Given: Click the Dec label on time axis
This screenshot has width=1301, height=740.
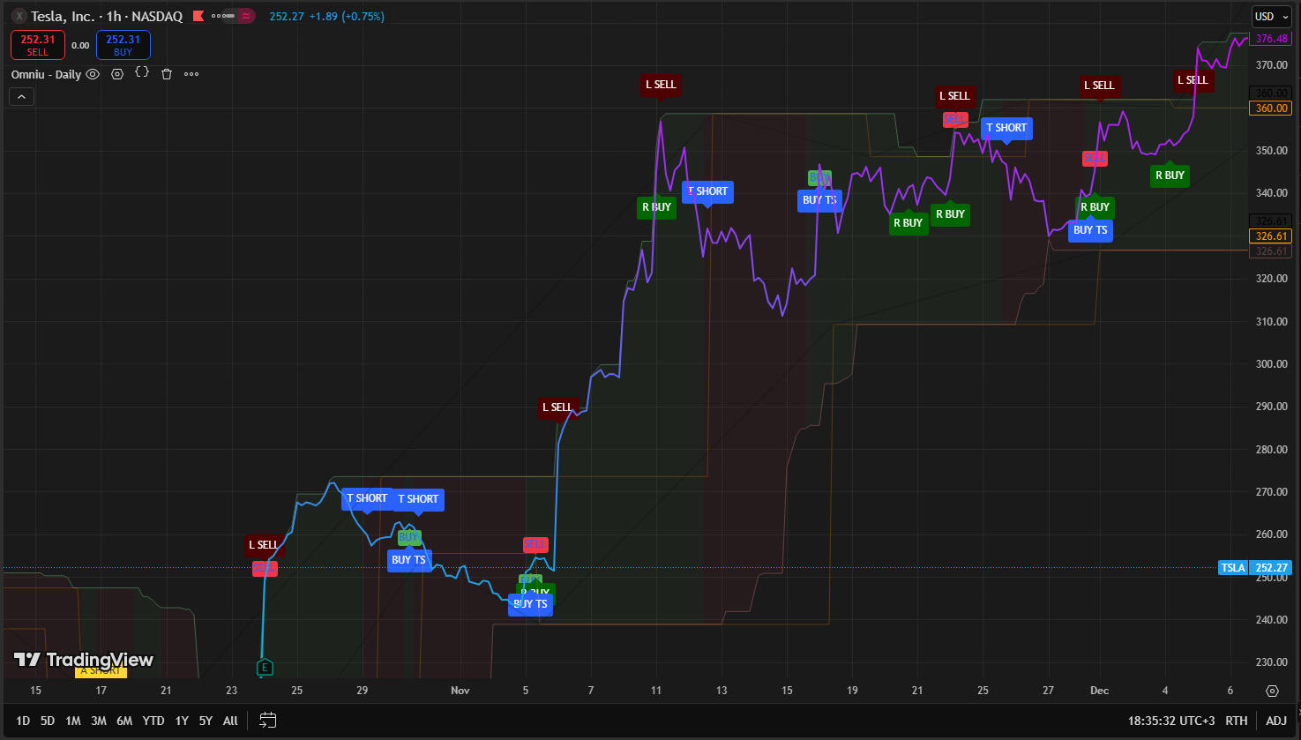Looking at the screenshot, I should point(1099,691).
